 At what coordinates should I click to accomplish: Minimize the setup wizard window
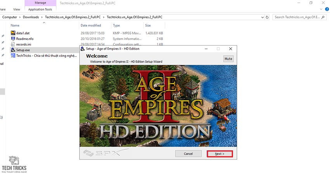206,49
